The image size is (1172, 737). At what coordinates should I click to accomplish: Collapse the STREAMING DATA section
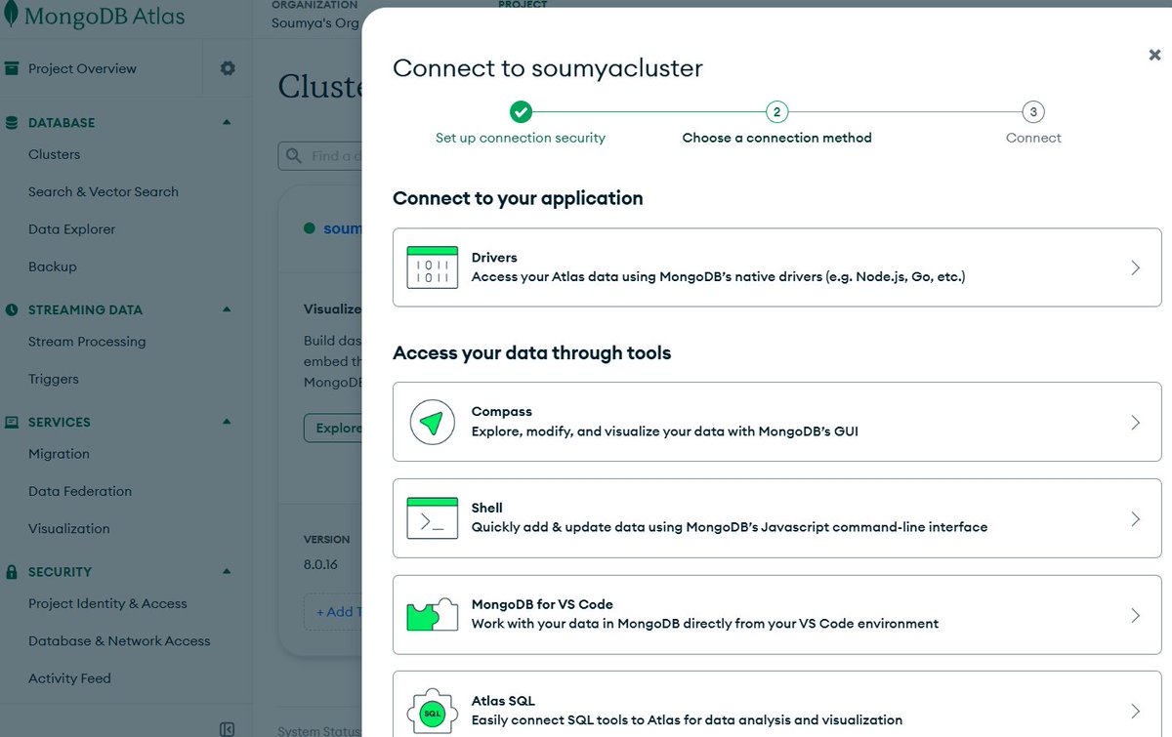[x=227, y=309]
